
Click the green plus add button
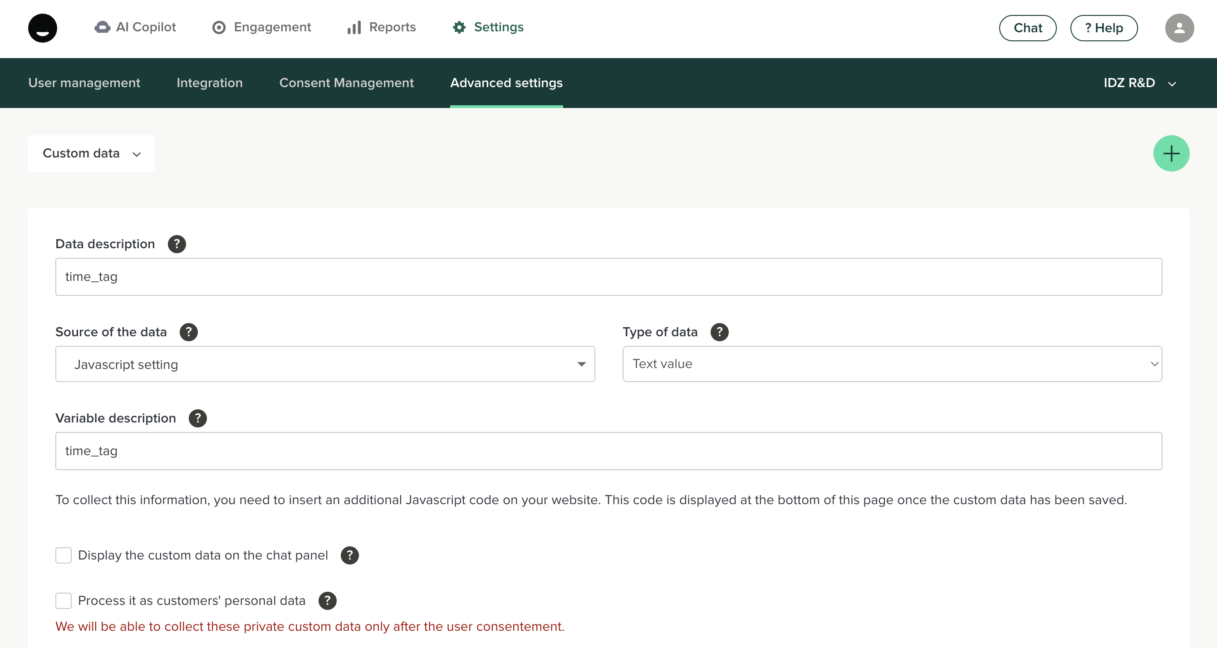1171,153
